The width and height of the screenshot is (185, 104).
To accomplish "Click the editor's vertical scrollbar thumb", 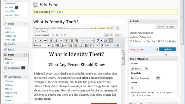I will point(123,58).
